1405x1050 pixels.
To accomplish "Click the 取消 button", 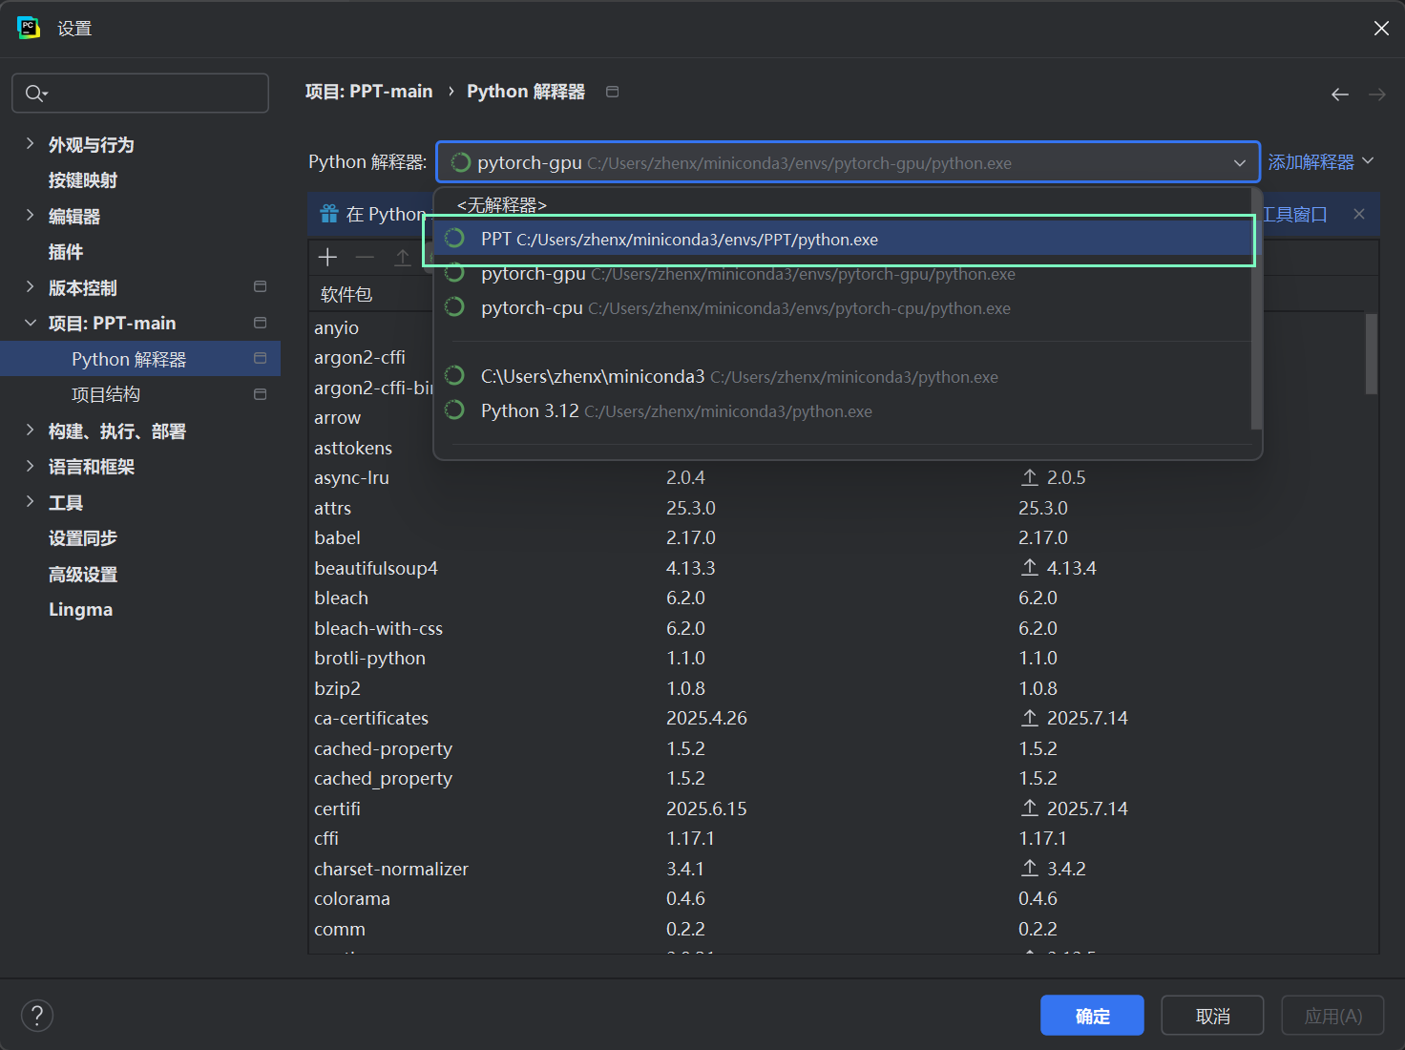I will click(1212, 1016).
